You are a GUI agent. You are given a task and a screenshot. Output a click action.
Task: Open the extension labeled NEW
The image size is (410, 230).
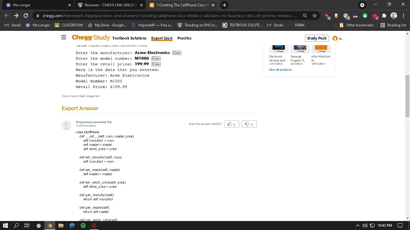click(x=355, y=16)
